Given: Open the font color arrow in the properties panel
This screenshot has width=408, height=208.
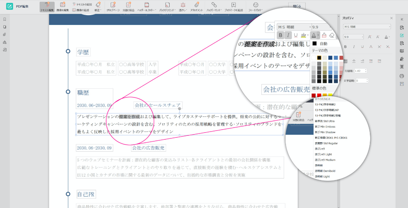Looking at the screenshot, I should pos(389,37).
